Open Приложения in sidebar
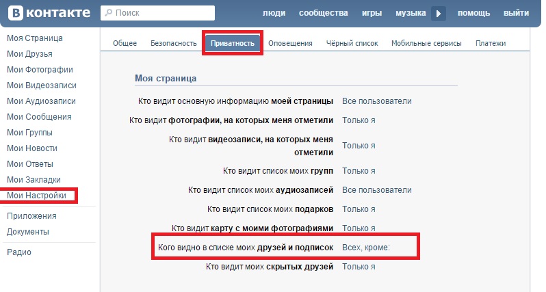 (x=31, y=216)
